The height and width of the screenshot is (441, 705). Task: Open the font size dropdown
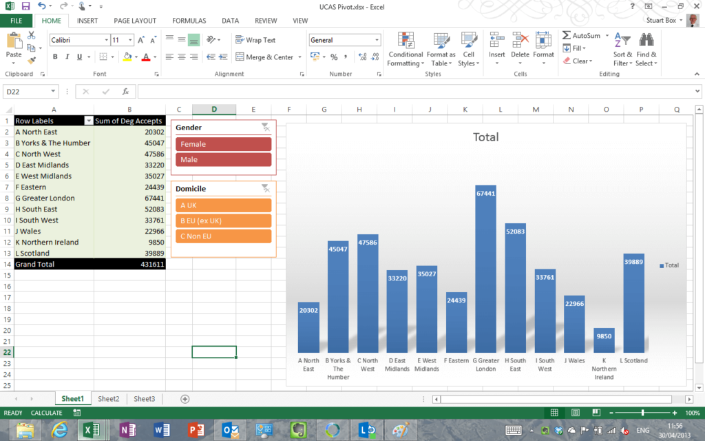point(130,40)
